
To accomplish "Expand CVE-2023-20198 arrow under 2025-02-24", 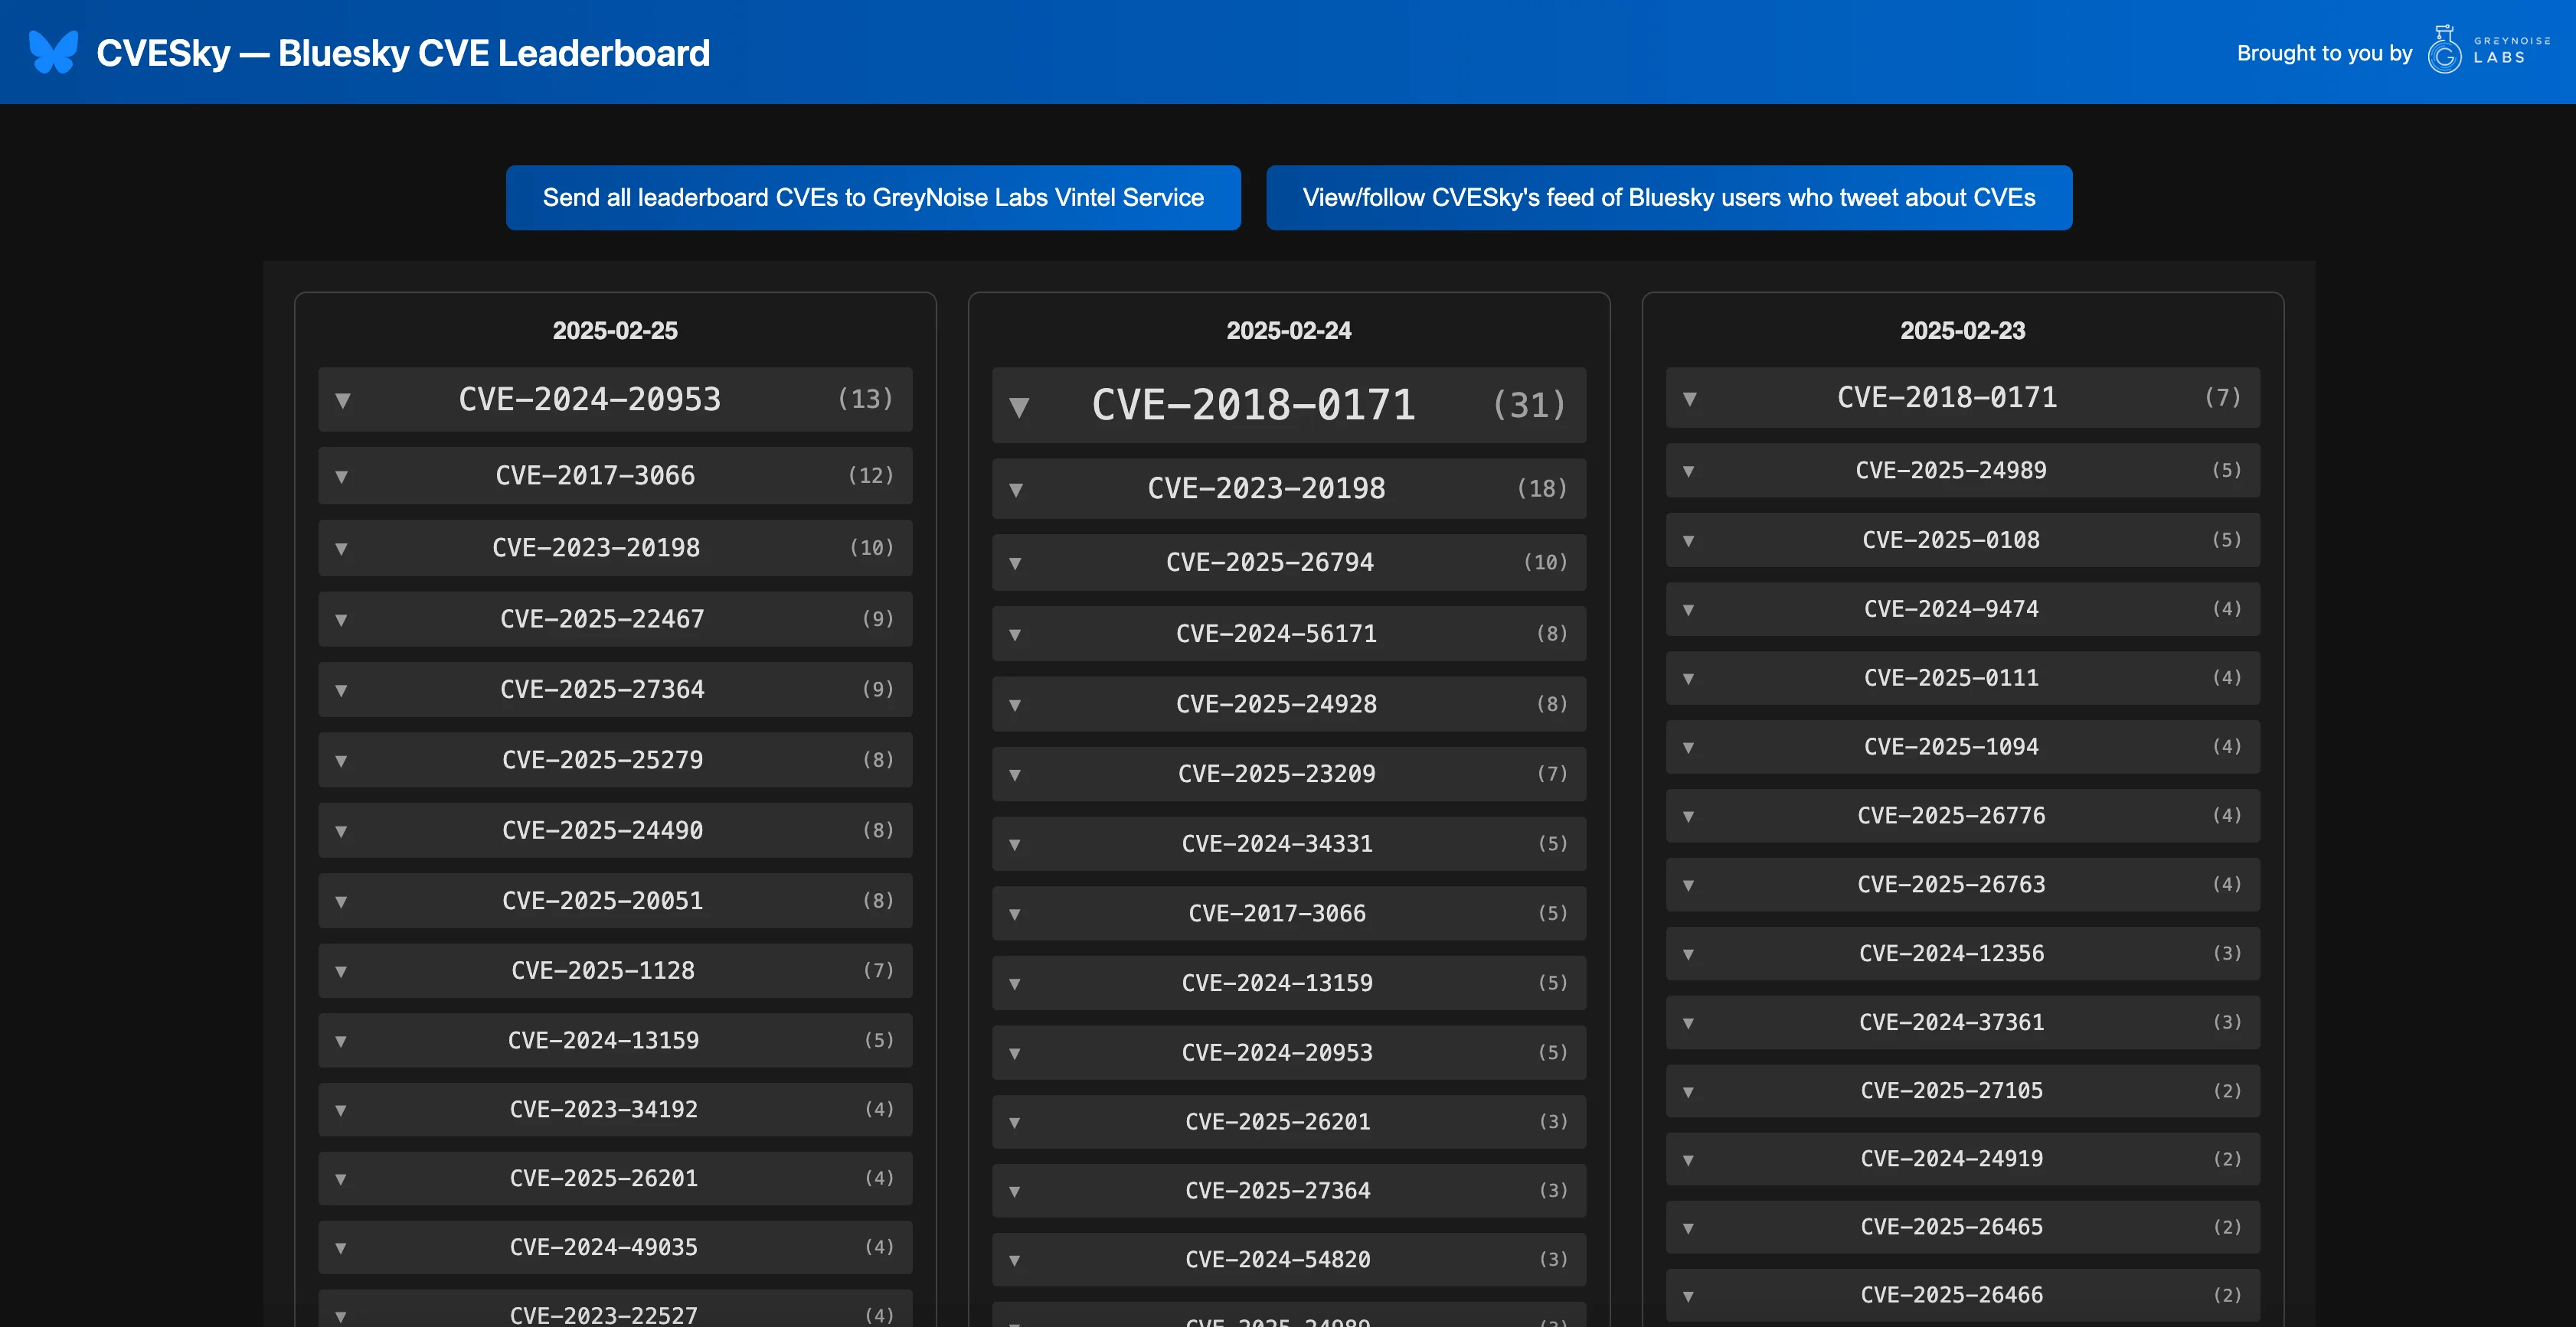I will (x=1016, y=490).
